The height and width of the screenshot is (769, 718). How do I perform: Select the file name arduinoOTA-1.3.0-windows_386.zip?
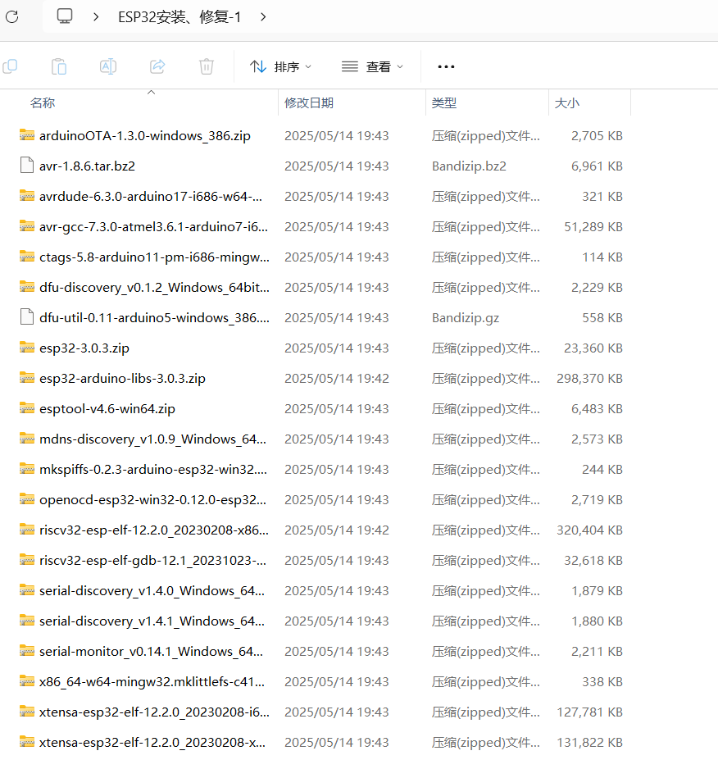pyautogui.click(x=145, y=136)
